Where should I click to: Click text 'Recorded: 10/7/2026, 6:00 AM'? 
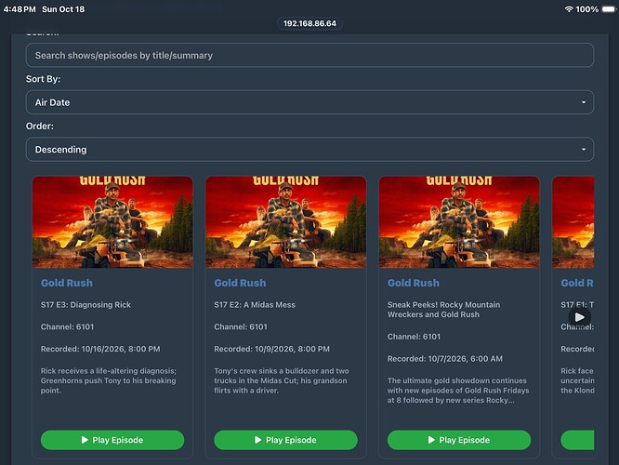click(x=445, y=359)
